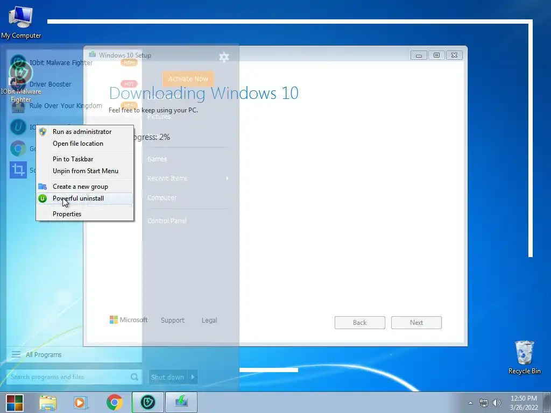This screenshot has width=551, height=413.
Task: Open the Legal link in Setup window
Action: click(209, 321)
